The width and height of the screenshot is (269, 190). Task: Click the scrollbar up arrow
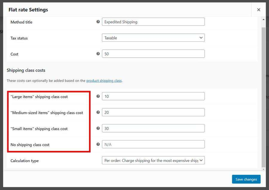pyautogui.click(x=264, y=19)
